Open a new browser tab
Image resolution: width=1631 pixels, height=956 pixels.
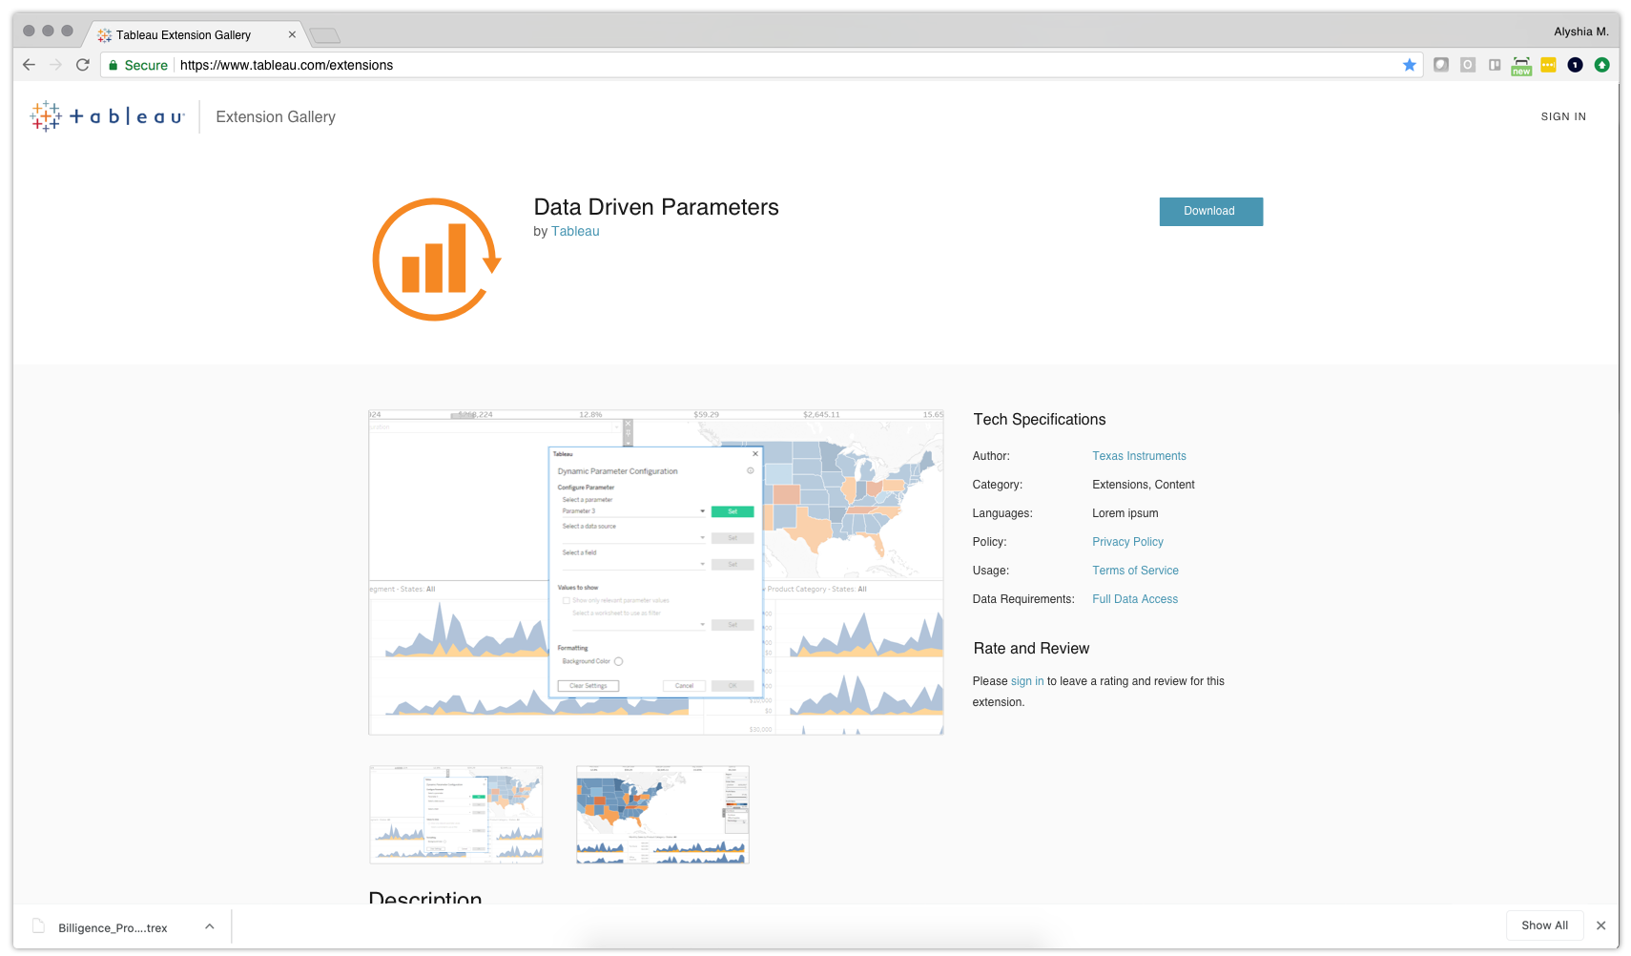325,35
